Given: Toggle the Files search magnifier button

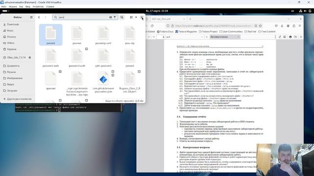Looking at the screenshot, I should pos(122,18).
